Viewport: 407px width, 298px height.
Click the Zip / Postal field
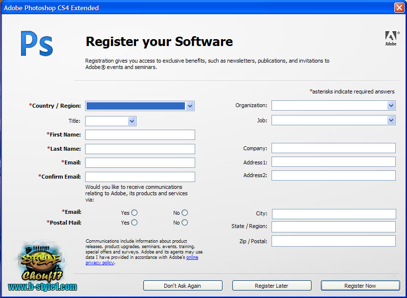334,241
